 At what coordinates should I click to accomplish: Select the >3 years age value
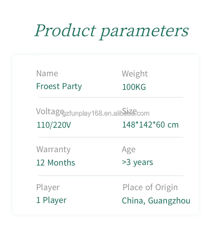point(137,162)
